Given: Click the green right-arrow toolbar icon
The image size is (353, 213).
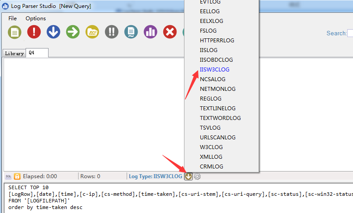Looking at the screenshot, I should click(x=73, y=32).
